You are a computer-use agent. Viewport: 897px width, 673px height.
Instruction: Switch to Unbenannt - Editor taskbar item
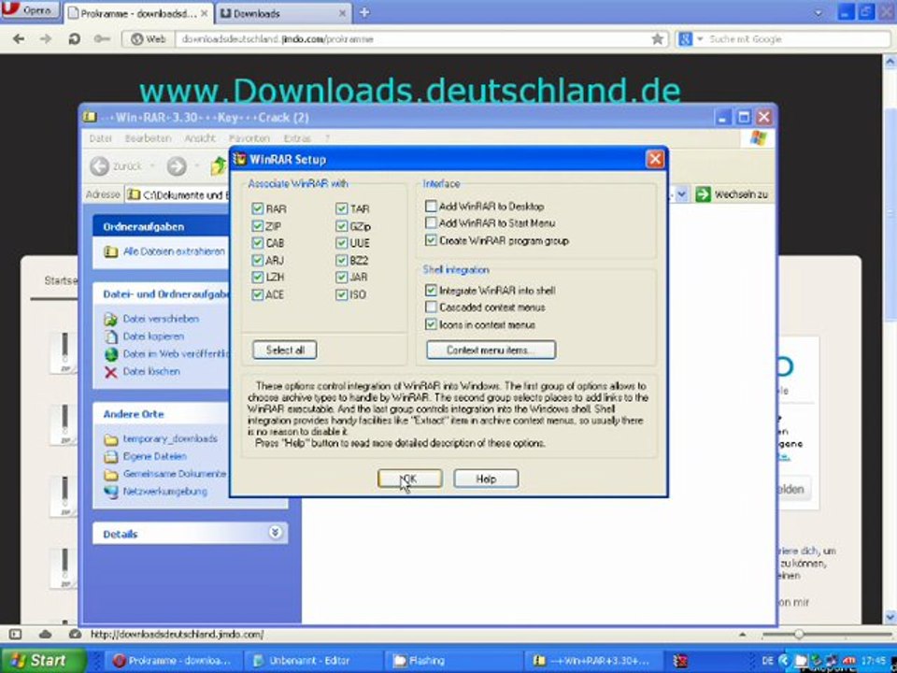(310, 661)
